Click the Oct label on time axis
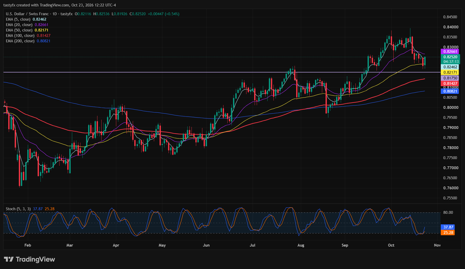Screen dimensions: 465x269 click(391, 245)
